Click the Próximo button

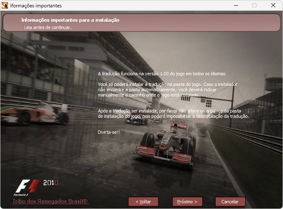[x=187, y=202]
